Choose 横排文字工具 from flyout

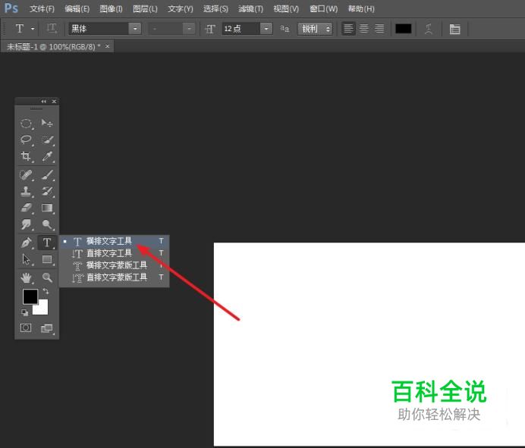tap(114, 241)
